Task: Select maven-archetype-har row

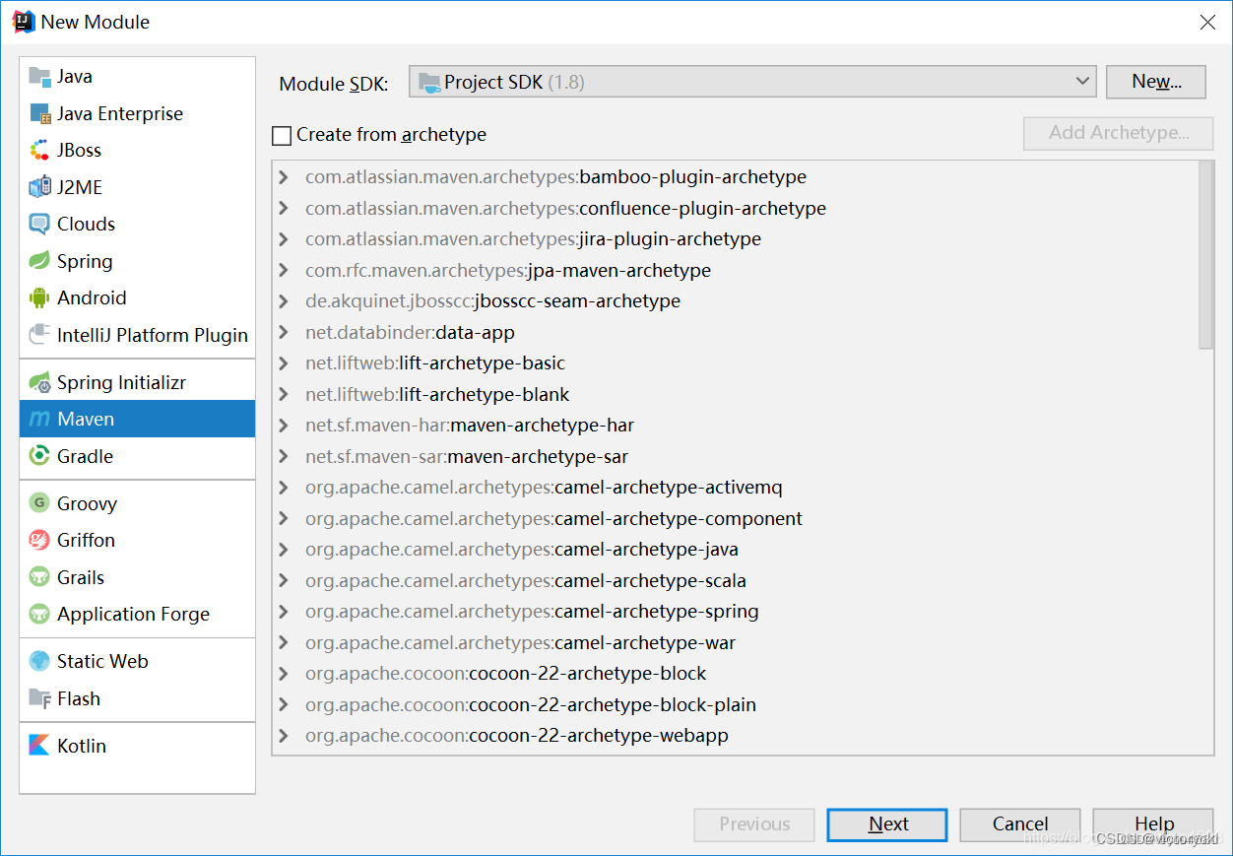Action: pyautogui.click(x=736, y=426)
